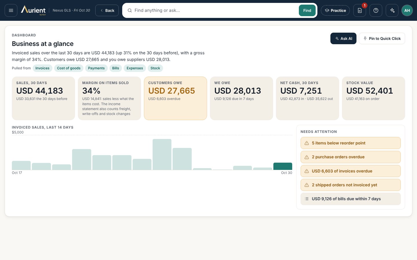The width and height of the screenshot is (417, 260).
Task: Click the Ask AI button
Action: point(343,38)
